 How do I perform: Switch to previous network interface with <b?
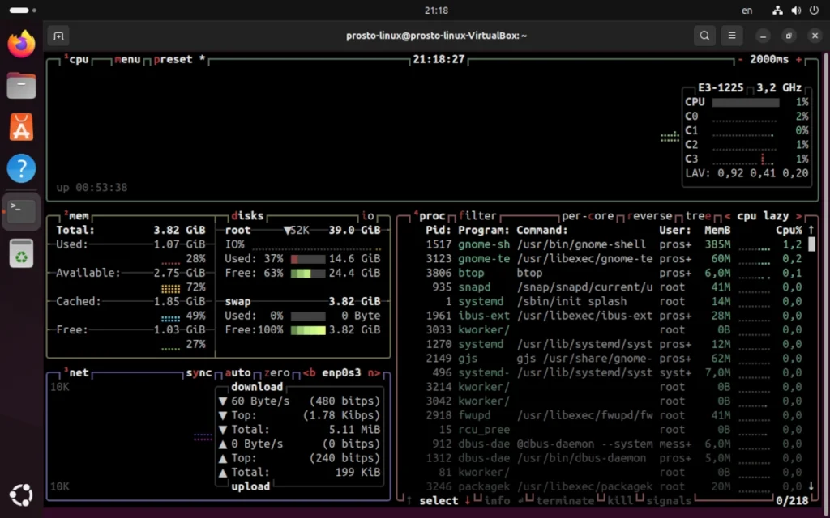click(309, 372)
